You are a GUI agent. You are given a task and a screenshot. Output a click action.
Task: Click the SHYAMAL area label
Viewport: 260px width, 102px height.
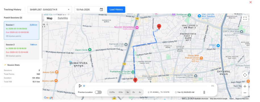pyautogui.click(x=224, y=72)
